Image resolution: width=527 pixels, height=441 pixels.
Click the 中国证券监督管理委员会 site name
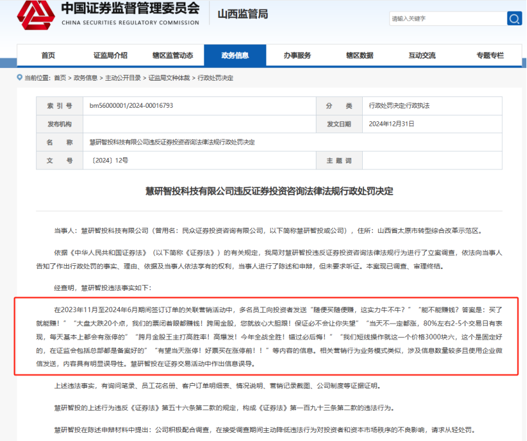pos(130,10)
